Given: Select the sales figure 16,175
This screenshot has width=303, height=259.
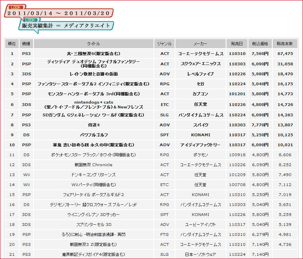Looking at the screenshot, I should click(x=285, y=84).
